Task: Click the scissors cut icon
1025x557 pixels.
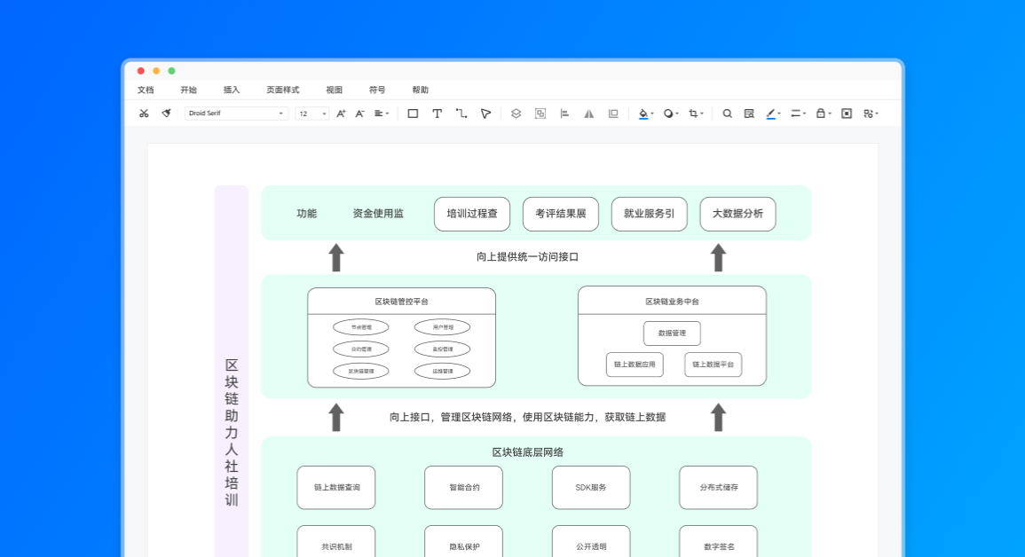Action: point(144,114)
